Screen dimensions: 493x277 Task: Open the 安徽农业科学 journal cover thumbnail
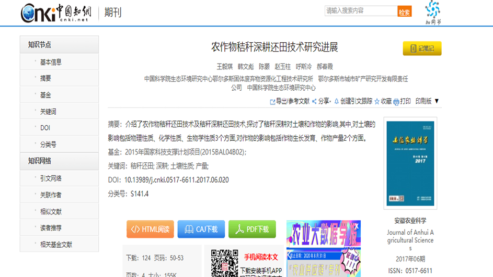pyautogui.click(x=410, y=163)
